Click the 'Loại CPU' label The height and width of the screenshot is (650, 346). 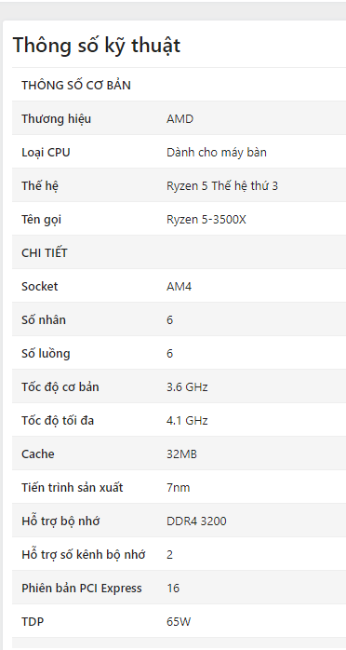[46, 153]
